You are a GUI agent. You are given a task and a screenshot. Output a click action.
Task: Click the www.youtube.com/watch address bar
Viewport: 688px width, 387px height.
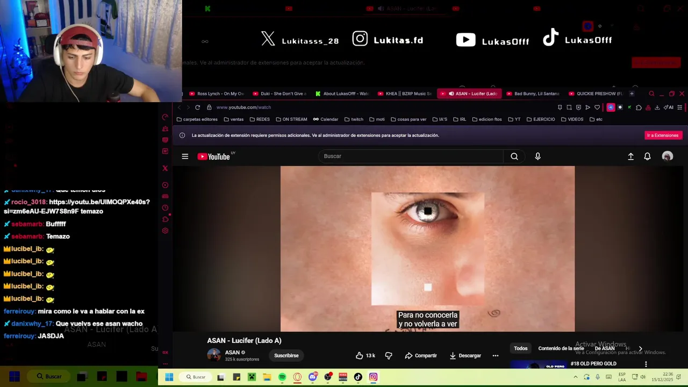coord(243,107)
